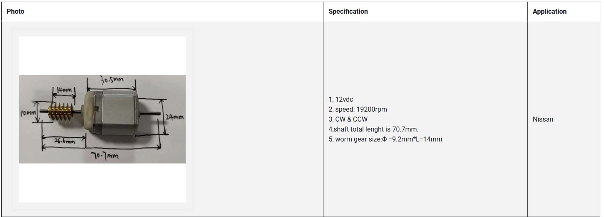Click the worm gear size specification line

385,139
